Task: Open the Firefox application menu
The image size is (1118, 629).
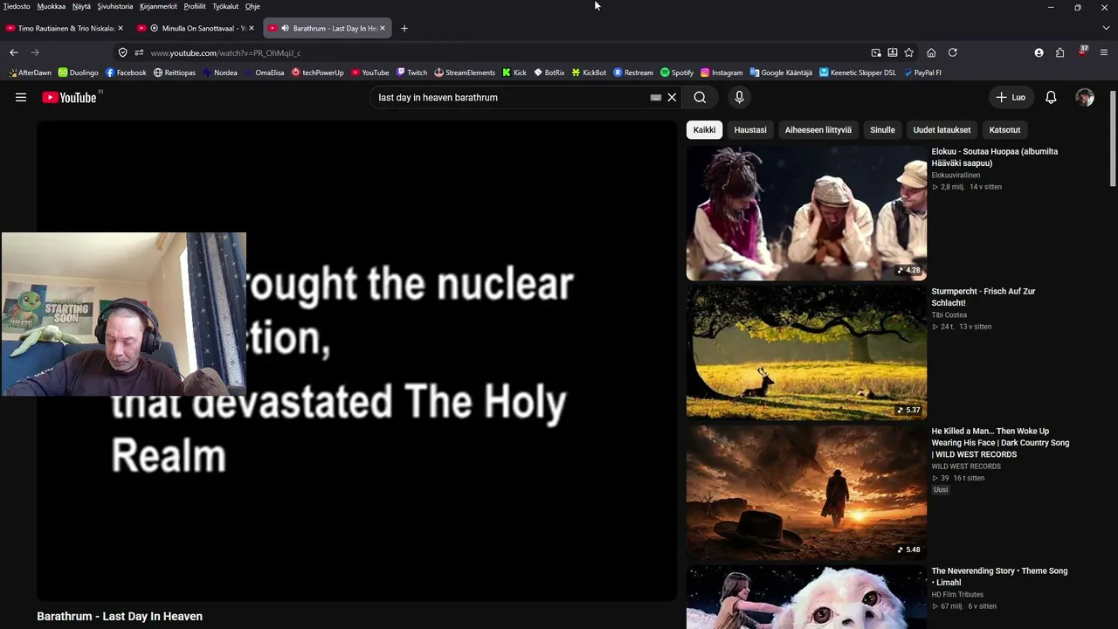Action: click(x=1104, y=52)
